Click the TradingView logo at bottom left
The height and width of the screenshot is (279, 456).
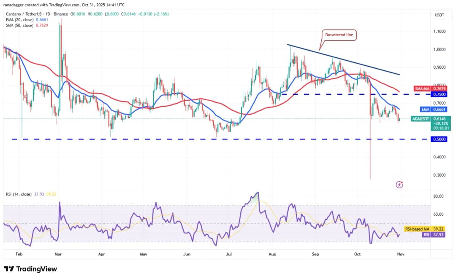tap(30, 269)
